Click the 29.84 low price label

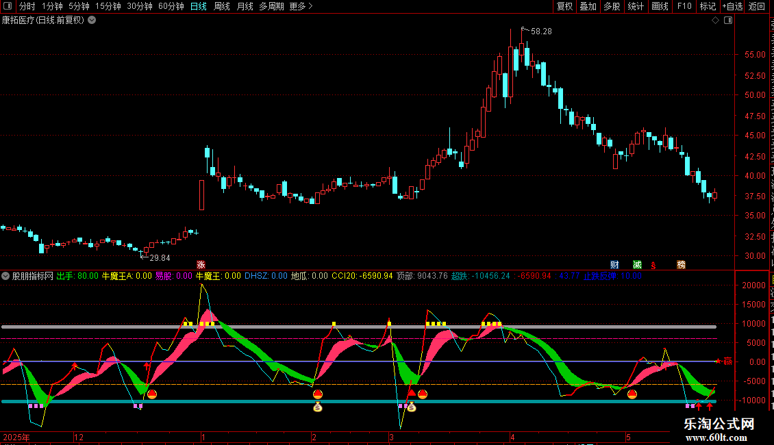(160, 258)
